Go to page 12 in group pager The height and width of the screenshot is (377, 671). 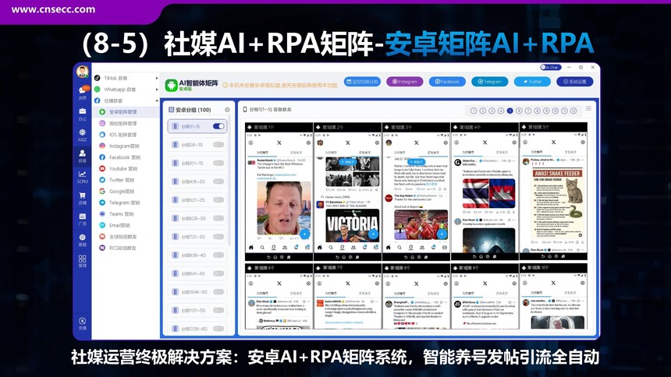[x=573, y=111]
